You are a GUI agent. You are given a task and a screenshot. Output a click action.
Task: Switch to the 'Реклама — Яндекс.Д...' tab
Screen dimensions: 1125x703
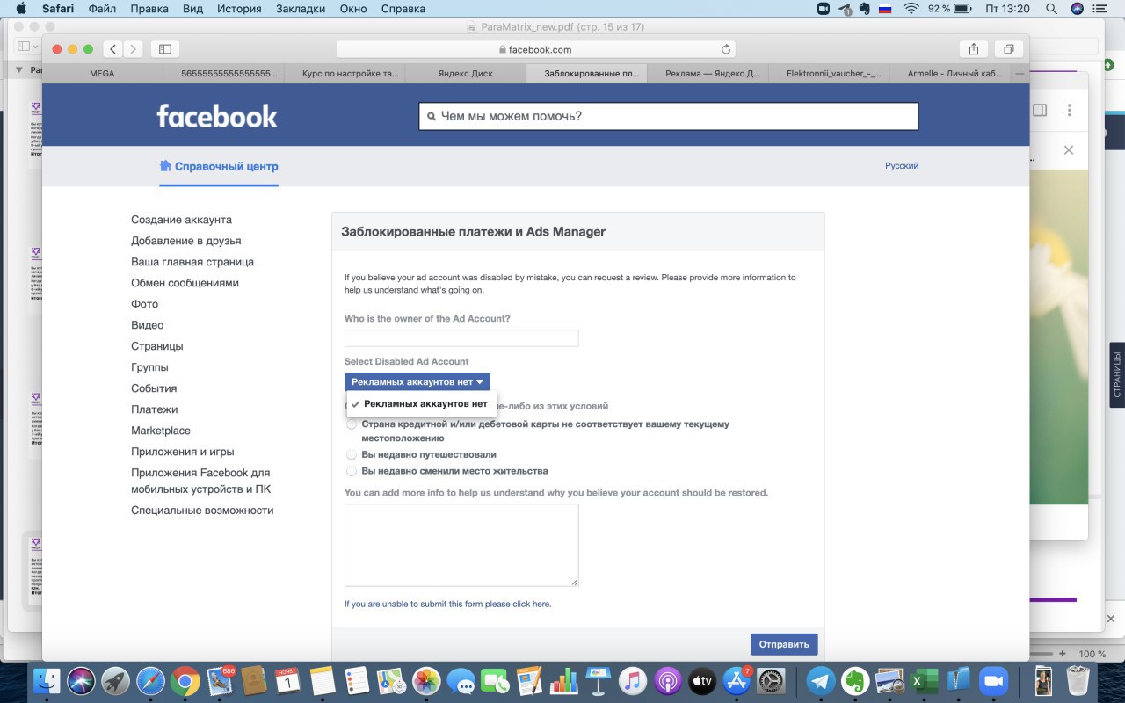click(708, 74)
